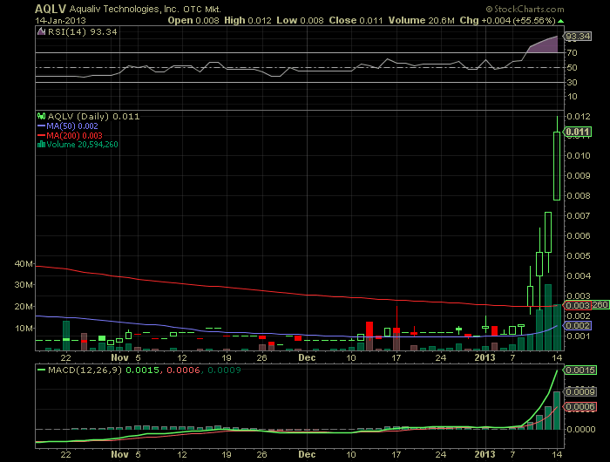The height and width of the screenshot is (462, 610).
Task: Click the MACD(12,26,9) legend text
Action: 84,370
